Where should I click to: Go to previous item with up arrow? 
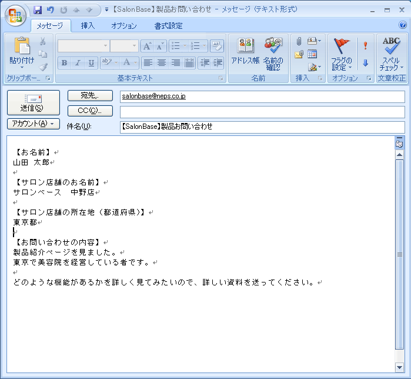point(76,10)
